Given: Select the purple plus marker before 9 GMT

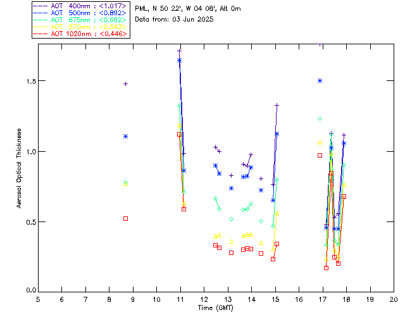Looking at the screenshot, I should coord(125,84).
